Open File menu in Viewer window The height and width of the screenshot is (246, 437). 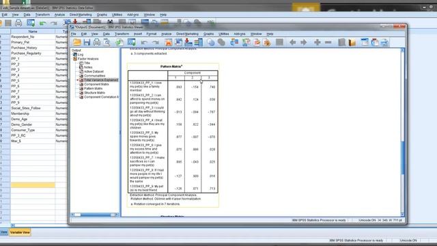point(73,33)
